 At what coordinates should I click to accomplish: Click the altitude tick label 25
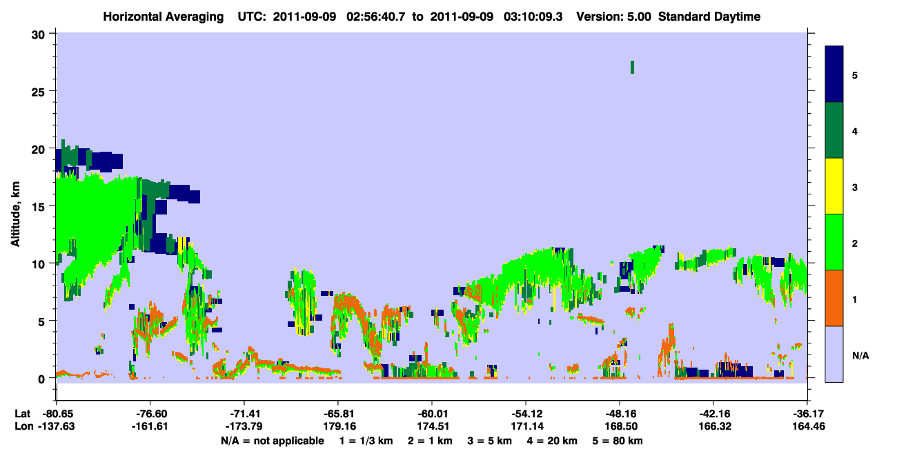[x=40, y=92]
